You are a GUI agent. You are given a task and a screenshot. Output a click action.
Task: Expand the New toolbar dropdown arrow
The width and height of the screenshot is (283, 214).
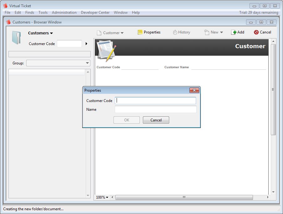(x=221, y=32)
